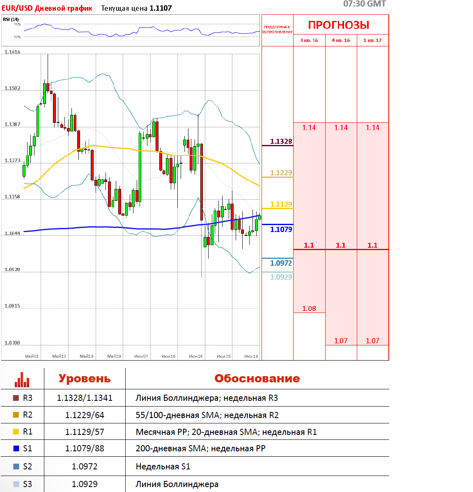This screenshot has height=492, width=473.
Task: Click the 1.1328 resistance level label
Action: (281, 141)
